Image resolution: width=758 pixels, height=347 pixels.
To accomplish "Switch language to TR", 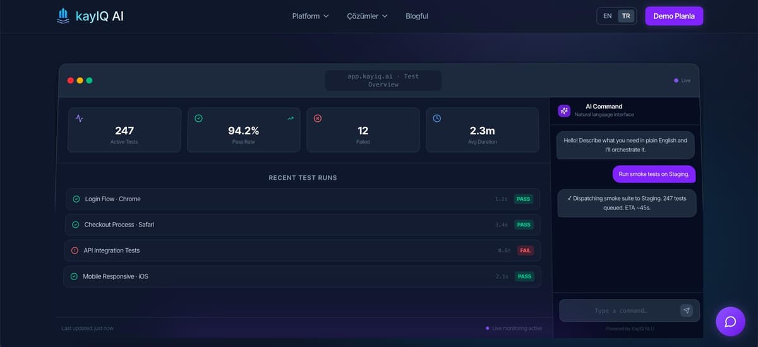I will click(x=626, y=16).
